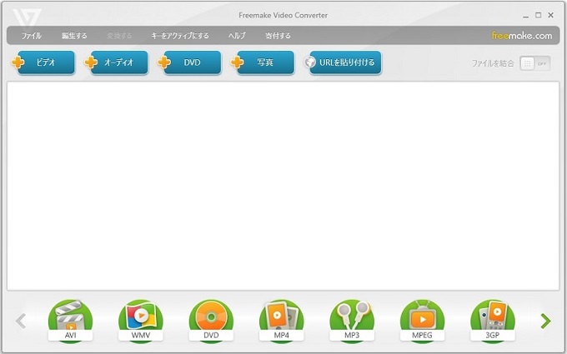Minimize the Freemake Video Converter window

(x=525, y=15)
